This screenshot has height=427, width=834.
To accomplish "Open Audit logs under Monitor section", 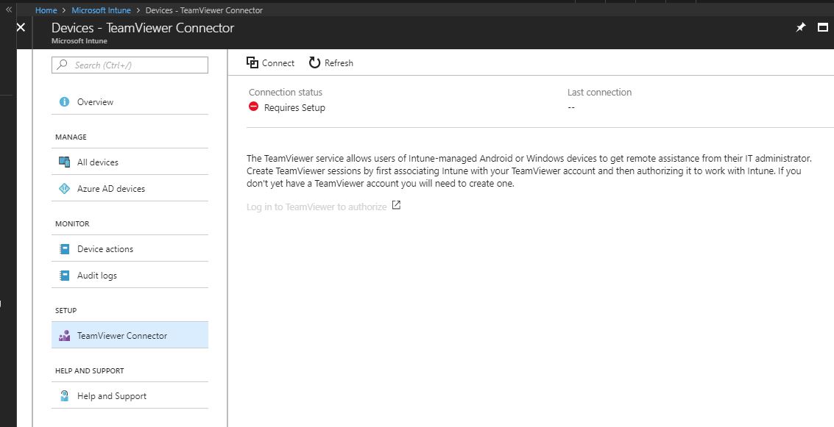I will tap(96, 275).
